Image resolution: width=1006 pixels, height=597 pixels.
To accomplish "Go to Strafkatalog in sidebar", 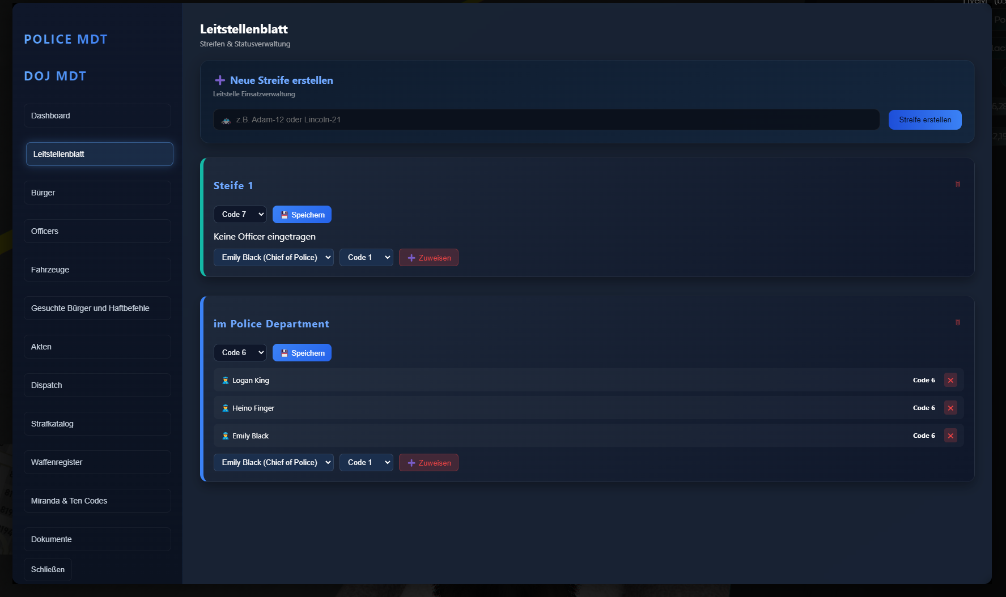I will coord(97,424).
